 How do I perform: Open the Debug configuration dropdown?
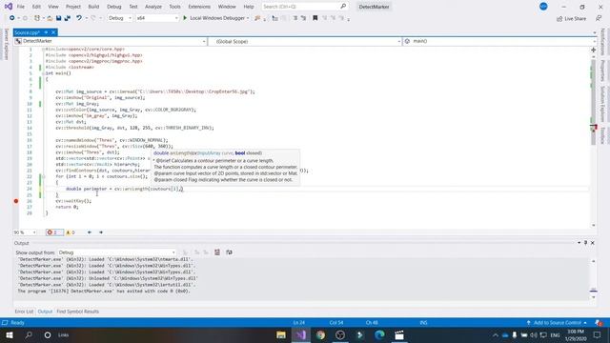tap(120, 18)
